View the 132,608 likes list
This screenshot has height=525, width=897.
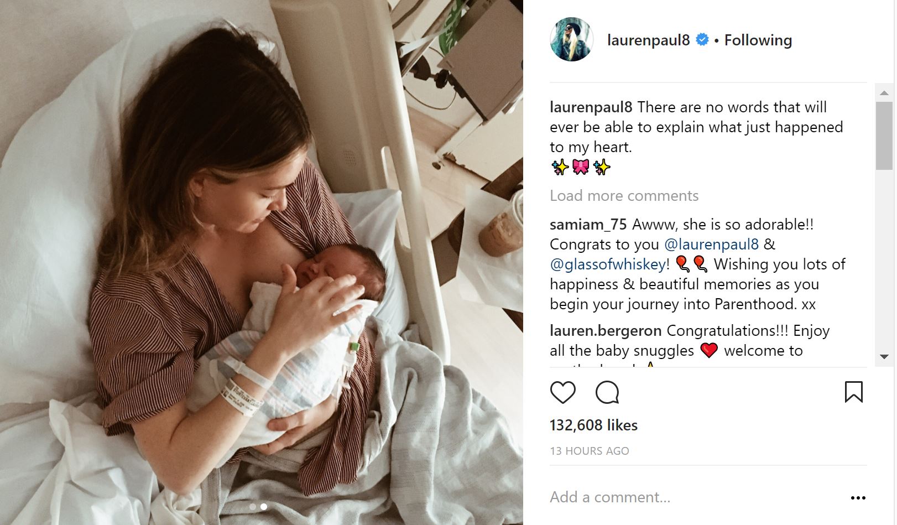(x=593, y=425)
